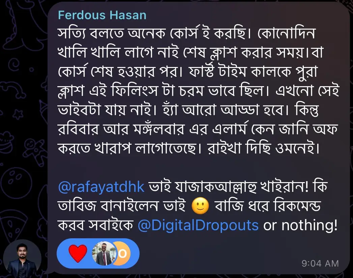Open the @rafayatdhk mention

click(101, 187)
